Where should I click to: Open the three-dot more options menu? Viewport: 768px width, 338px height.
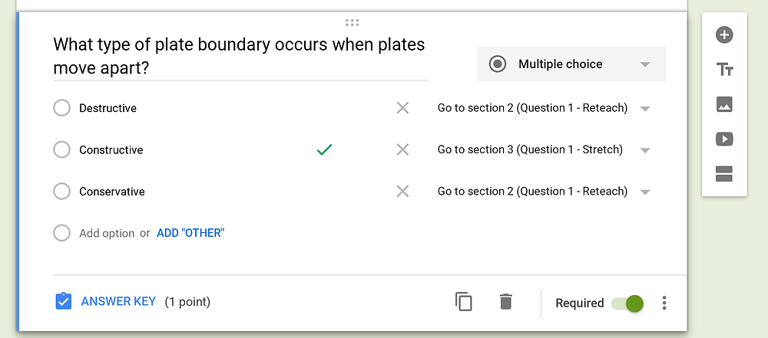click(x=664, y=303)
